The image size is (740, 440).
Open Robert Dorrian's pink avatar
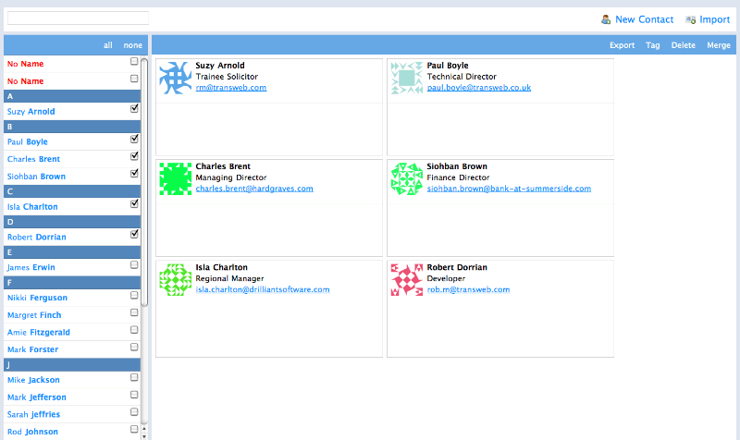406,280
